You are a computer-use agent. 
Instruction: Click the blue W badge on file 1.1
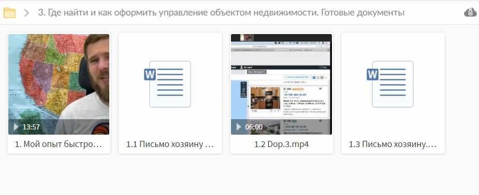click(x=150, y=74)
